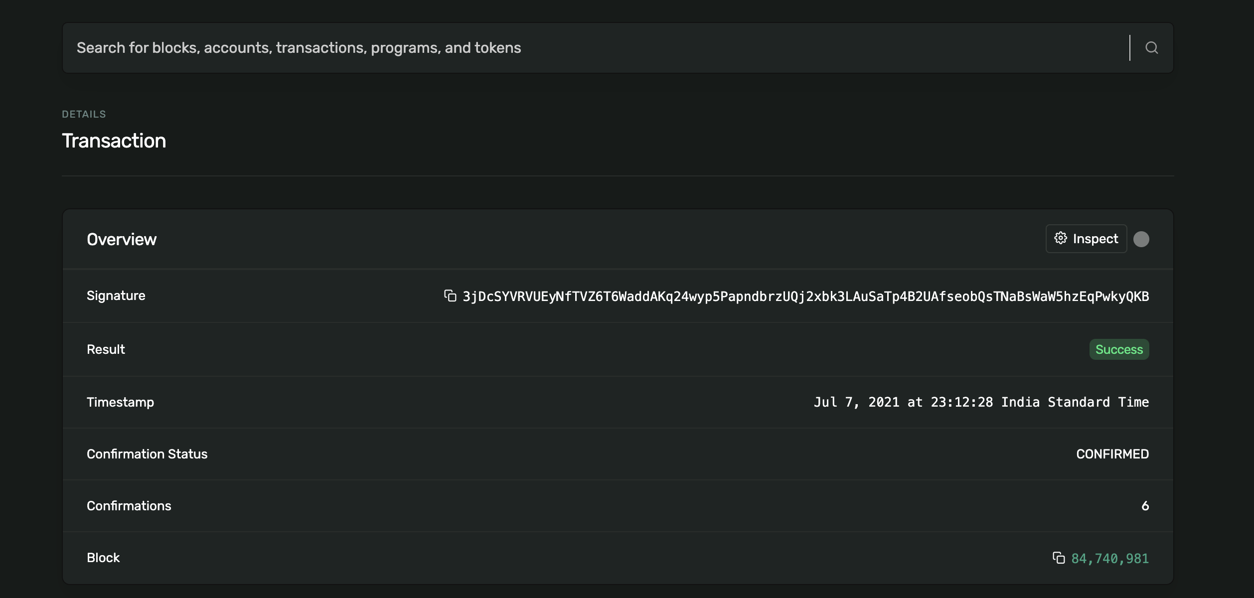Open the Inspect transaction view

click(1095, 239)
